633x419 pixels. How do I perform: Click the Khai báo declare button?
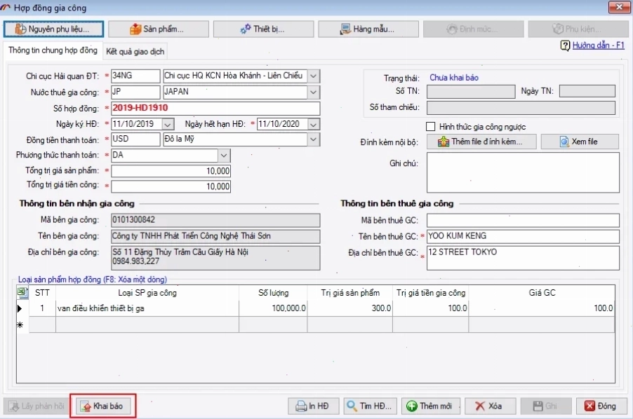[102, 406]
